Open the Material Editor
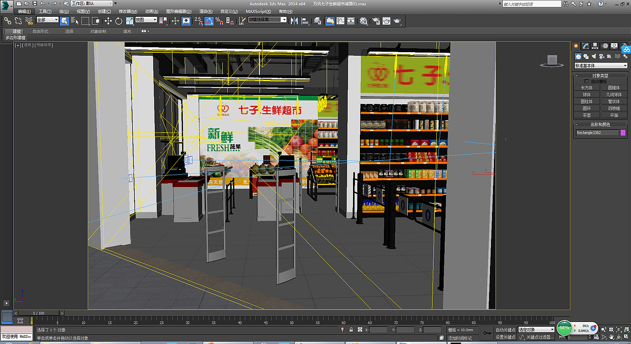The image size is (631, 344). coord(363,21)
